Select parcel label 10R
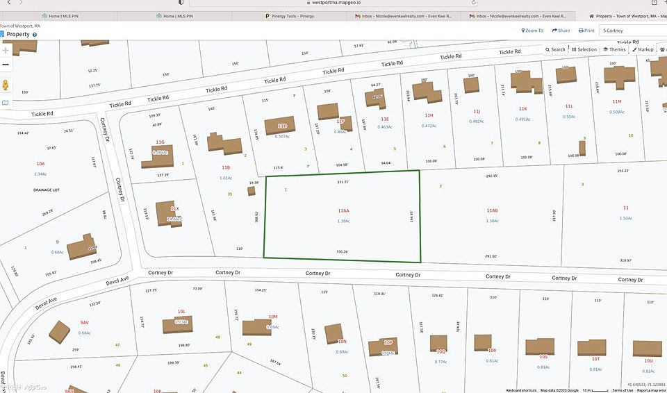The image size is (667, 393). coord(492,351)
